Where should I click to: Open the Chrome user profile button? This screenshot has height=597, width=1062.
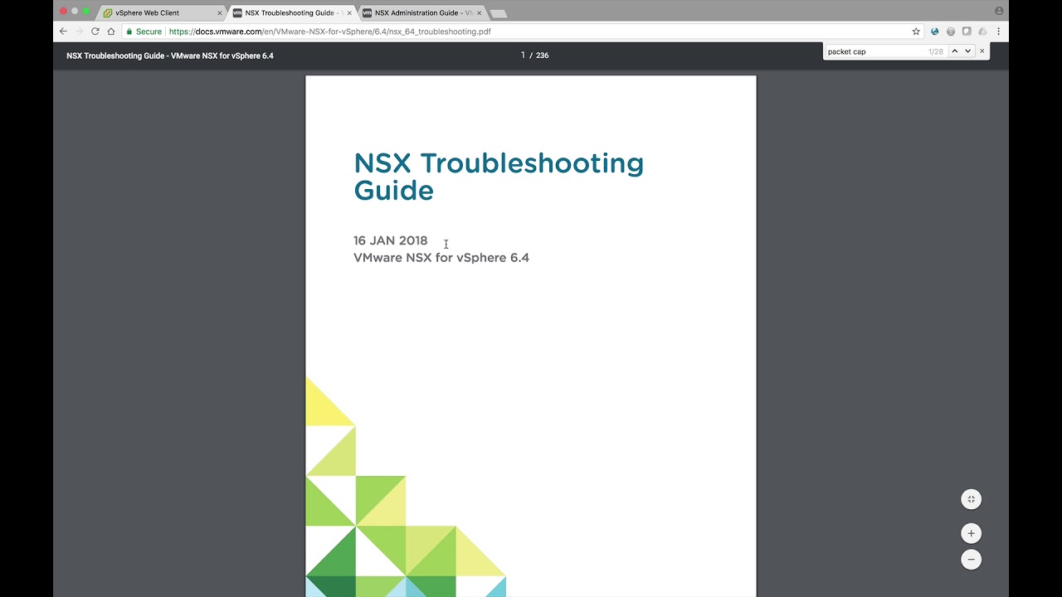point(999,11)
